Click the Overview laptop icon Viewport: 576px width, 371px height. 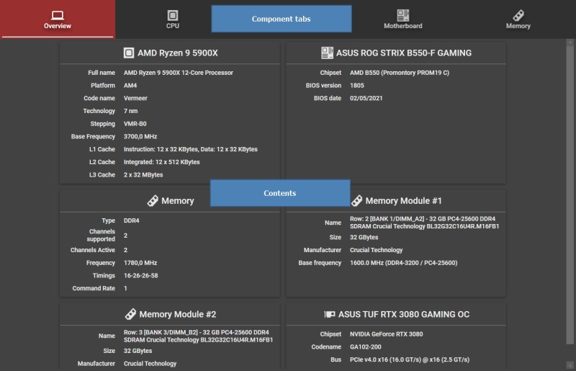[58, 15]
